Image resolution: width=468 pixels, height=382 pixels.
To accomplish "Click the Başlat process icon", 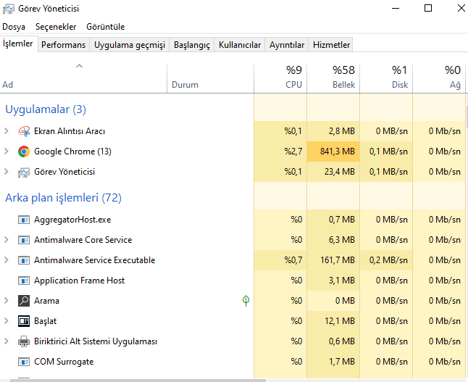I will click(x=24, y=321).
